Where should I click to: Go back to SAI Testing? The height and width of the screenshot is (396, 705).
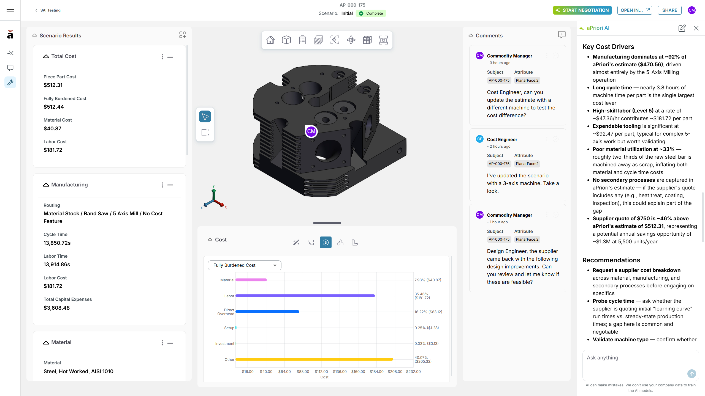coord(48,10)
